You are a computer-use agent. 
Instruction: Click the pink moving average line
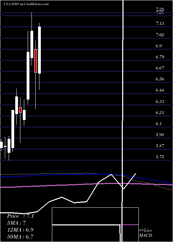click(x=86, y=184)
